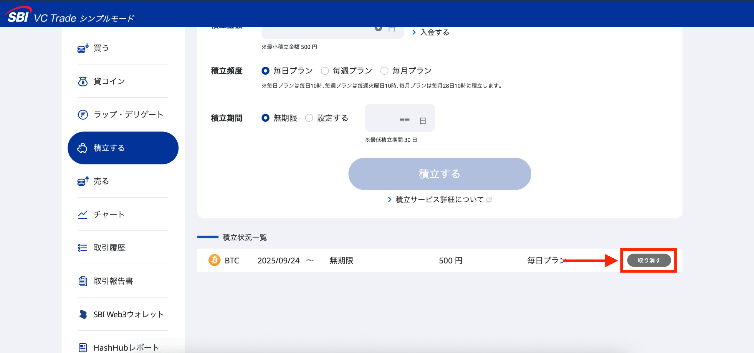Select the 毎週プラン frequency option
The width and height of the screenshot is (754, 353).
tap(325, 71)
